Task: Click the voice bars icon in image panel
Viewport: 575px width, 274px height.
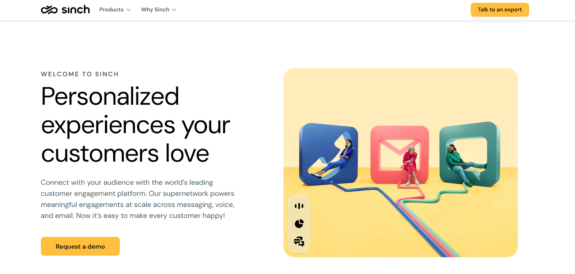Action: 299,206
